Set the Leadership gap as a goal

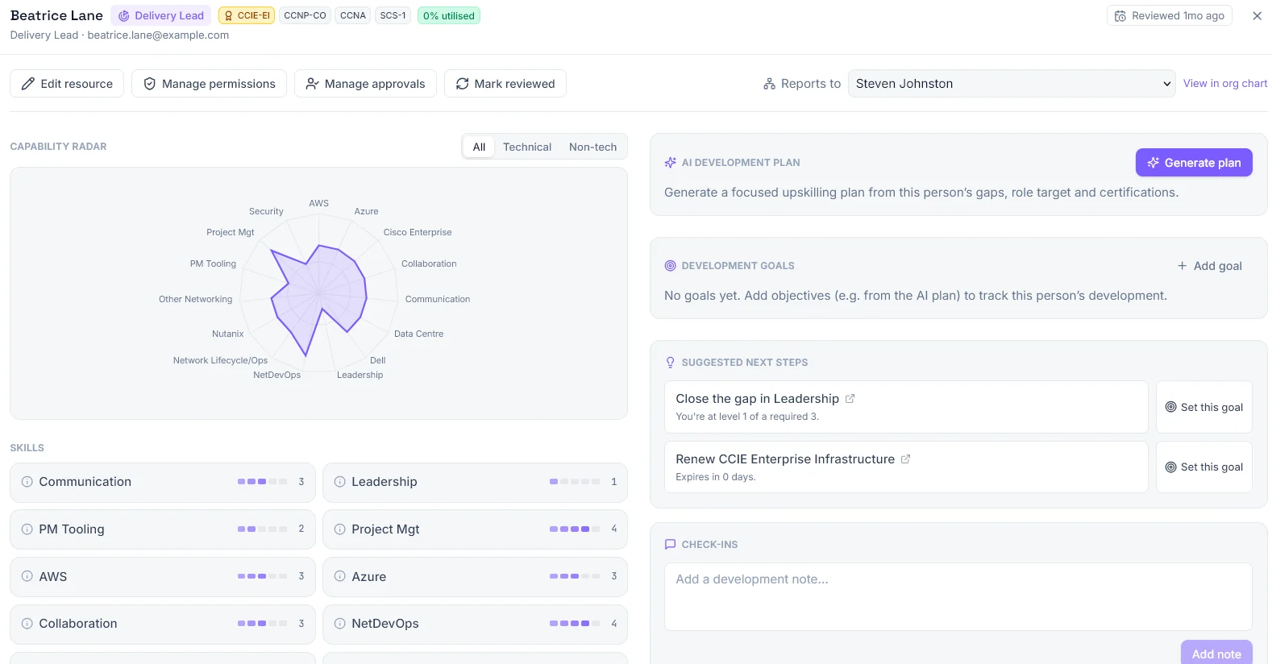(1204, 407)
